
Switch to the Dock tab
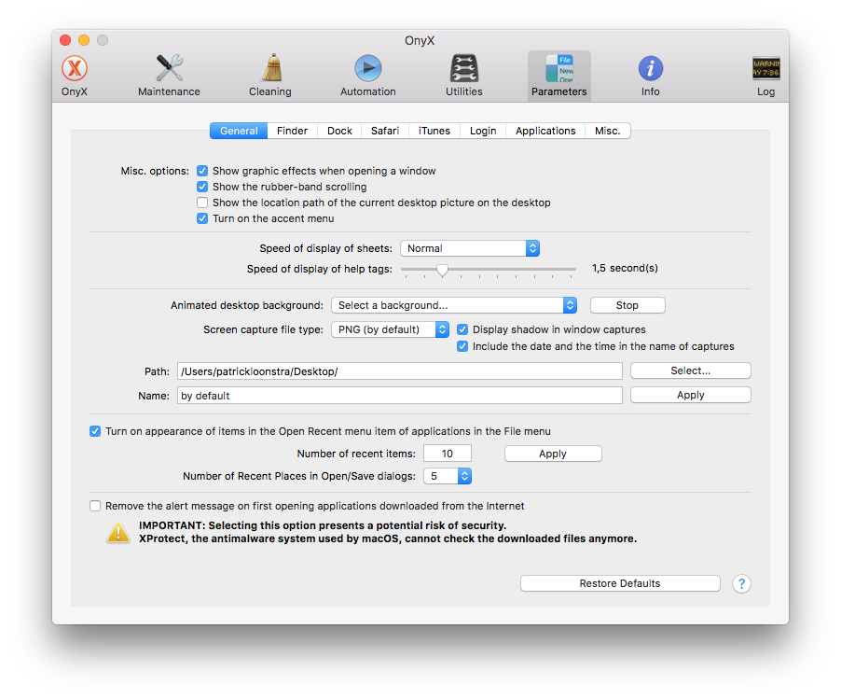pyautogui.click(x=339, y=131)
